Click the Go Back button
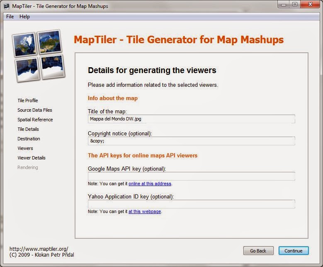Viewport: 323px width, 267px height. (x=258, y=251)
